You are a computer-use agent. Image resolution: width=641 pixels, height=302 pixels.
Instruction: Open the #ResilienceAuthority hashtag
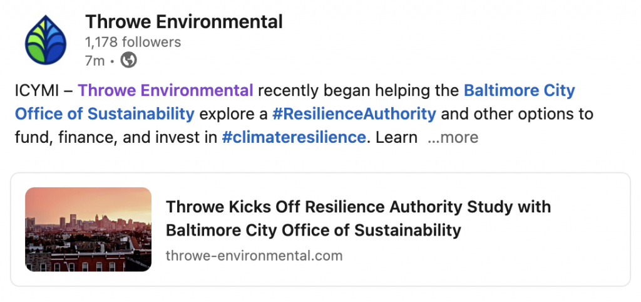pos(354,114)
